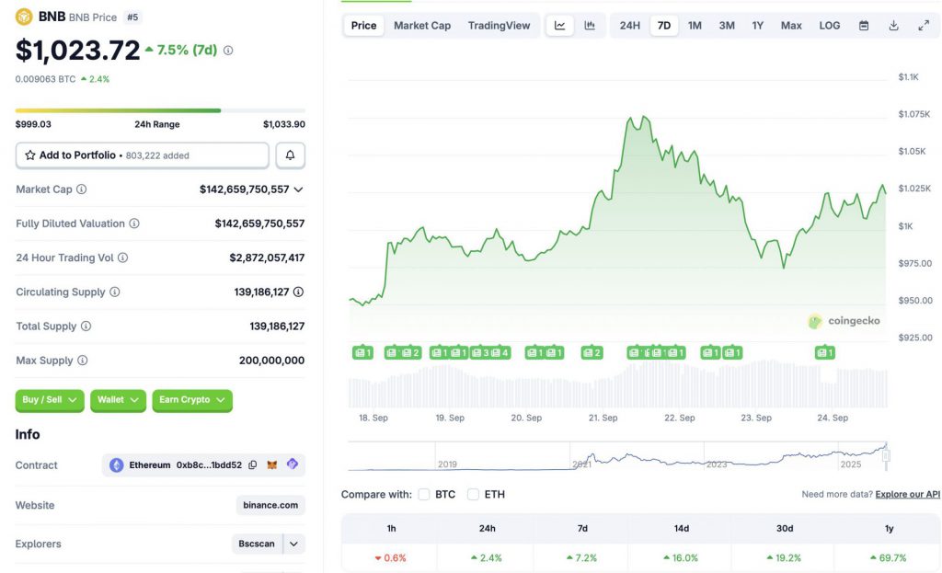Image resolution: width=942 pixels, height=573 pixels.
Task: Open Market Cap info tooltip icon
Action: point(82,189)
